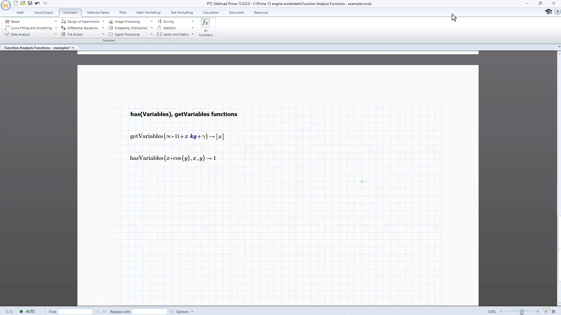Expand the File Access dropdown
Screen dimensions: 561x315
pos(103,34)
